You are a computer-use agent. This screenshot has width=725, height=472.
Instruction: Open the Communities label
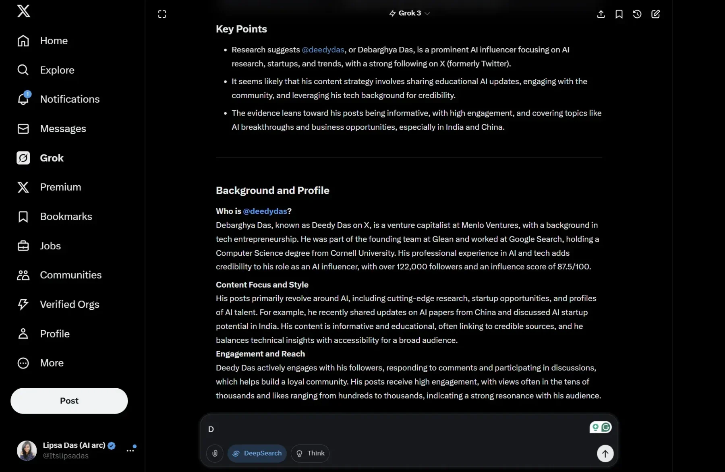click(x=71, y=275)
